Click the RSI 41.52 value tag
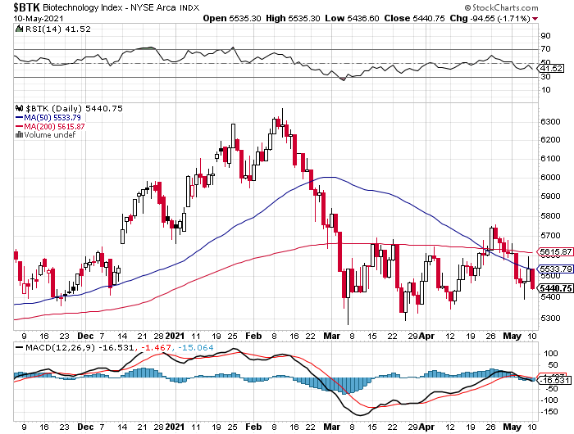 (x=551, y=68)
